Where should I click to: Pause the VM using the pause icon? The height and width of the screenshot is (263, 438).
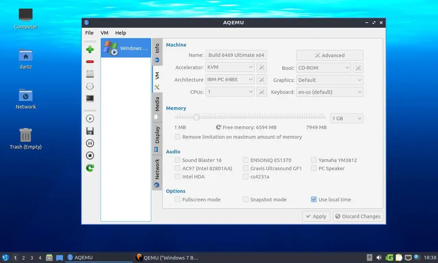point(90,143)
